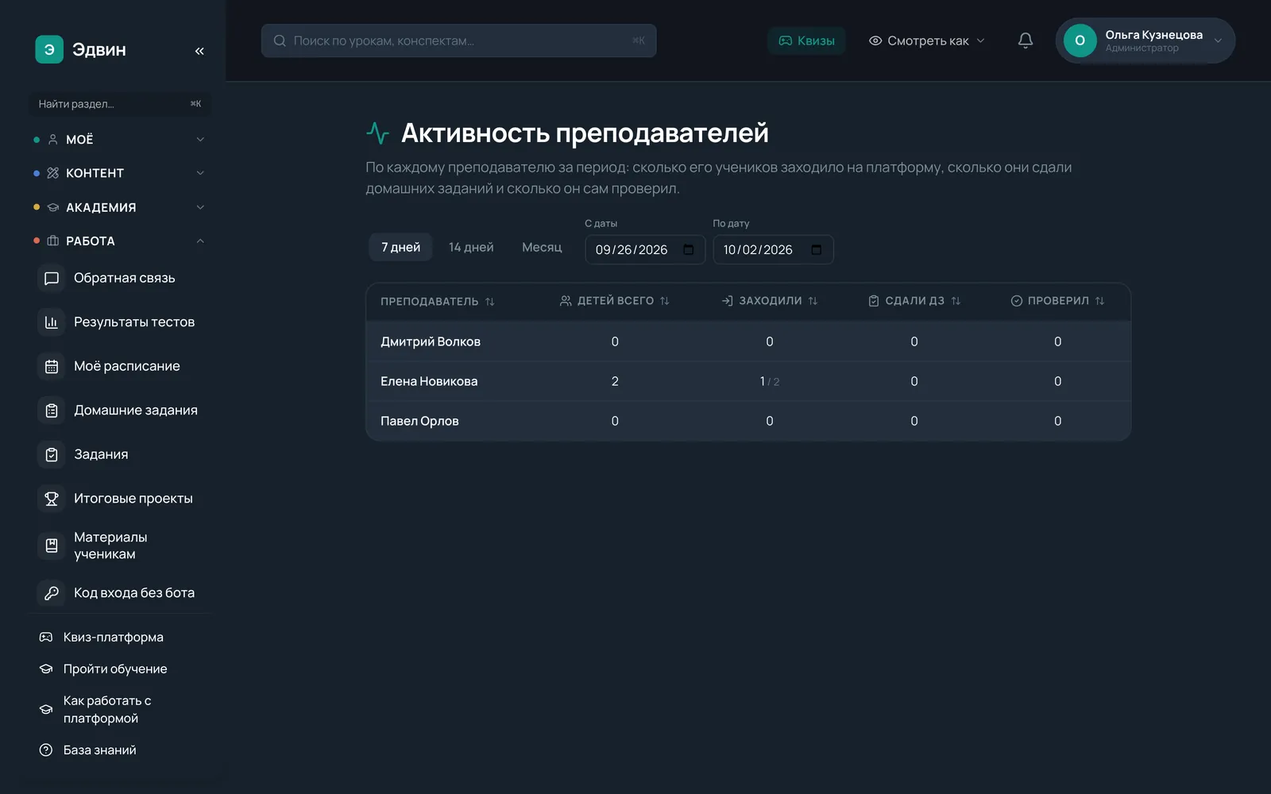Sort table by Проверил column
This screenshot has width=1271, height=794.
[x=1057, y=301]
